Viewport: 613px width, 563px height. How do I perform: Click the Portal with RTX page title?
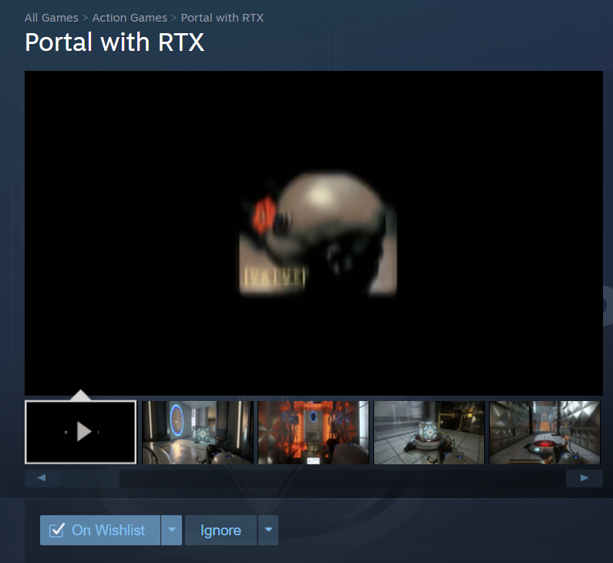(x=115, y=42)
